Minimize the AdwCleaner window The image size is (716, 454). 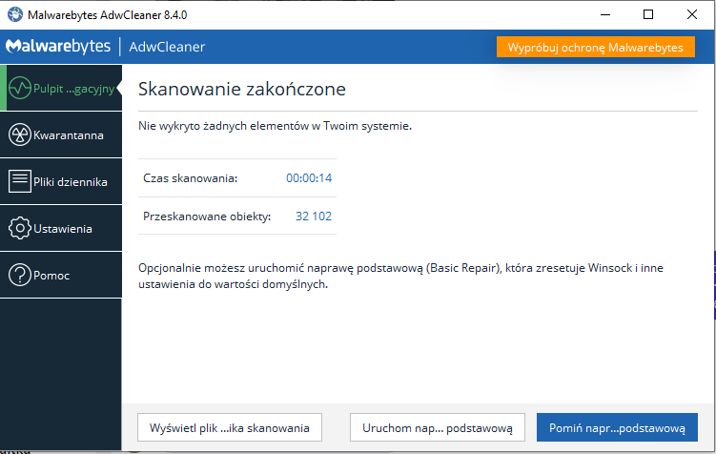[x=603, y=14]
